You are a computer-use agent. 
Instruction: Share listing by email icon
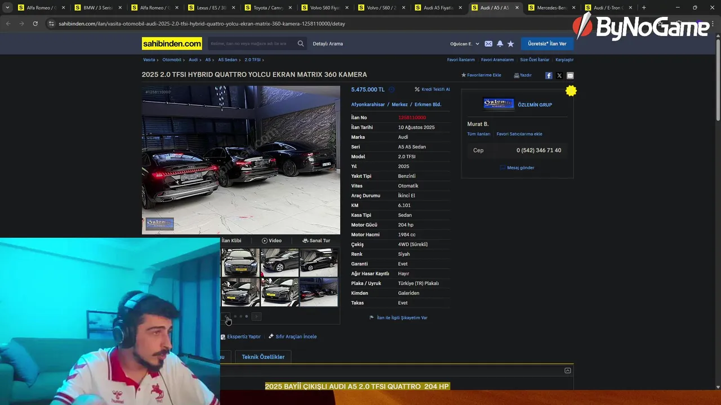click(570, 75)
